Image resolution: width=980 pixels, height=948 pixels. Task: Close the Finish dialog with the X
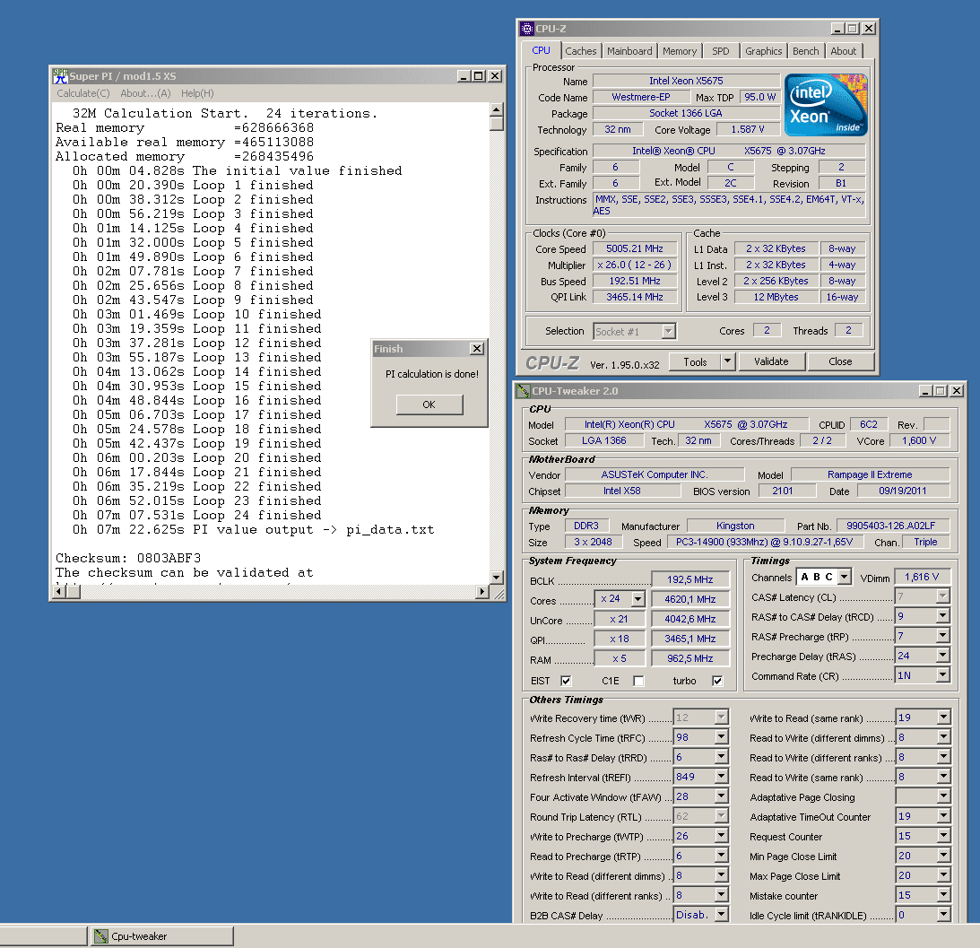477,348
